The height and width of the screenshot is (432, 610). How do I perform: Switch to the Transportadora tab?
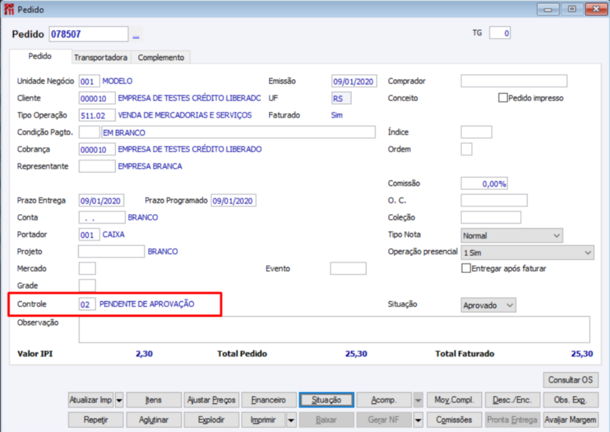pyautogui.click(x=101, y=58)
